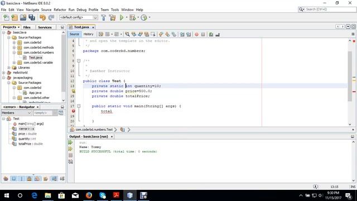357x201 pixels.
Task: Select Test.java in Projects tree
Action: pos(35,58)
